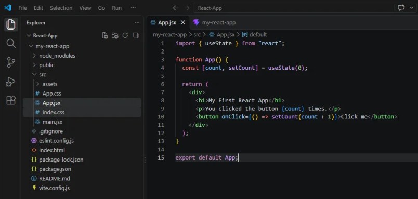Open the Extensions view
The image size is (418, 199).
coord(11,100)
